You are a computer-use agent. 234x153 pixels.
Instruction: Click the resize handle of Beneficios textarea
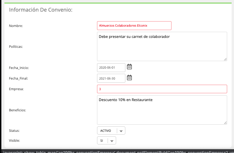tap(225, 123)
